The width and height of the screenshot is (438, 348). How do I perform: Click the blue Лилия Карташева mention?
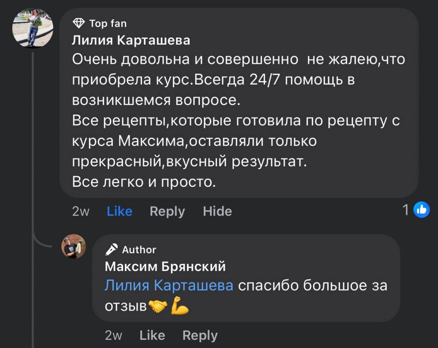tap(169, 285)
